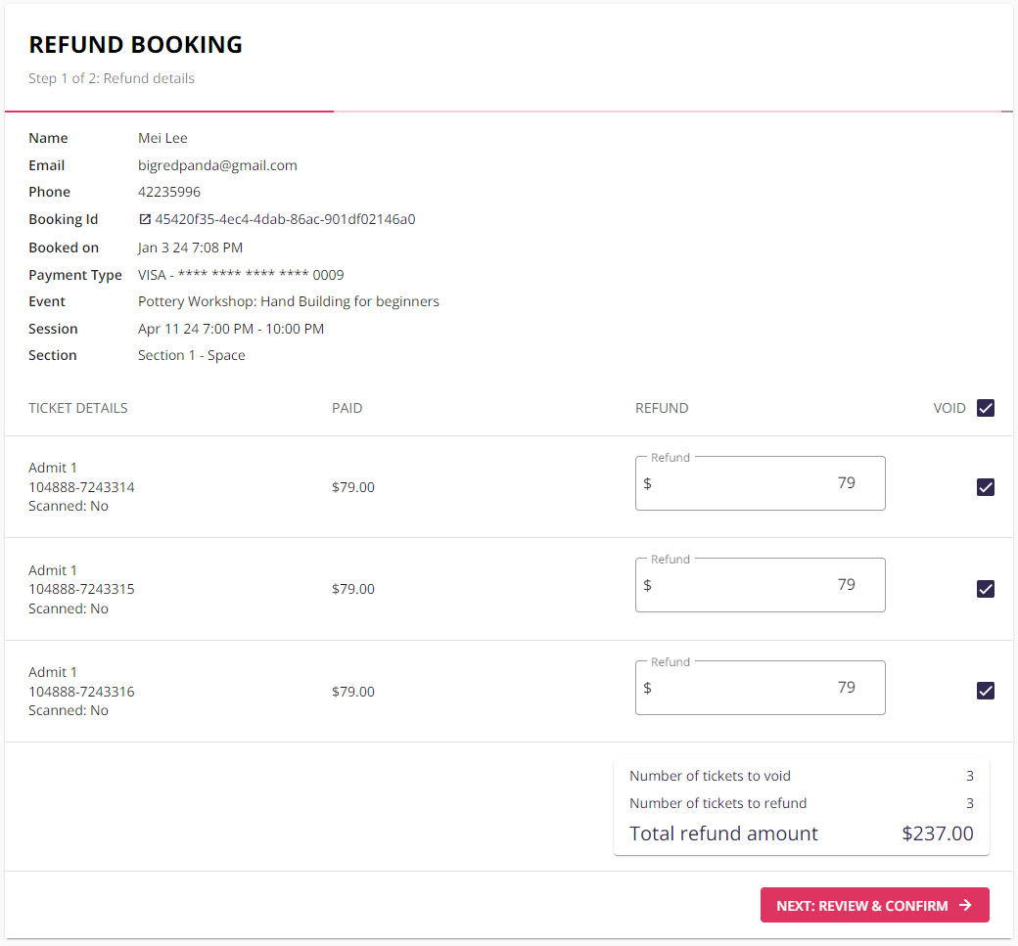1018x946 pixels.
Task: Click the step progress bar
Action: click(x=508, y=112)
